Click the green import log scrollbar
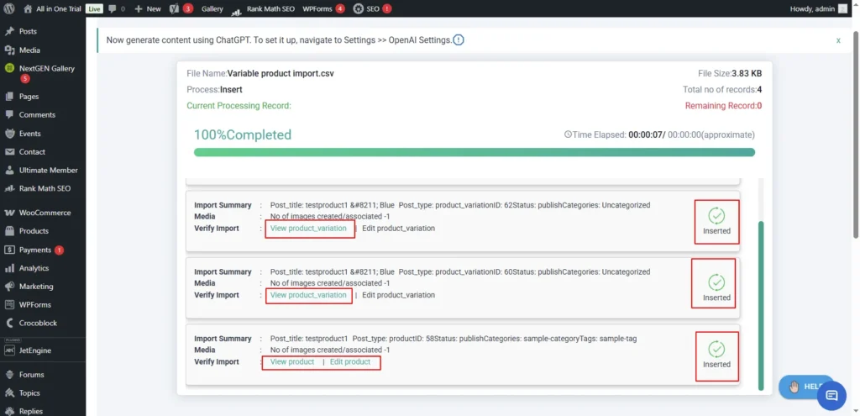 [761, 303]
